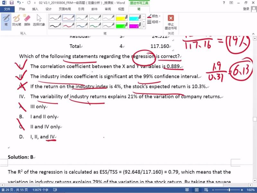Open the 页面布局 Page Layout tab
This screenshot has height=193, width=257.
(65, 9)
